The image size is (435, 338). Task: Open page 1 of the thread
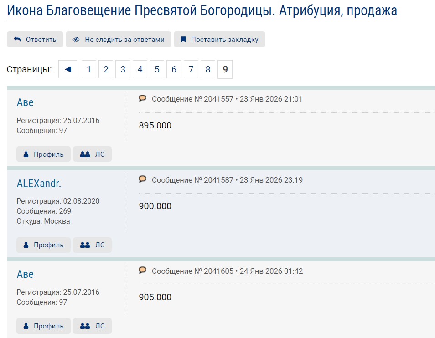89,70
